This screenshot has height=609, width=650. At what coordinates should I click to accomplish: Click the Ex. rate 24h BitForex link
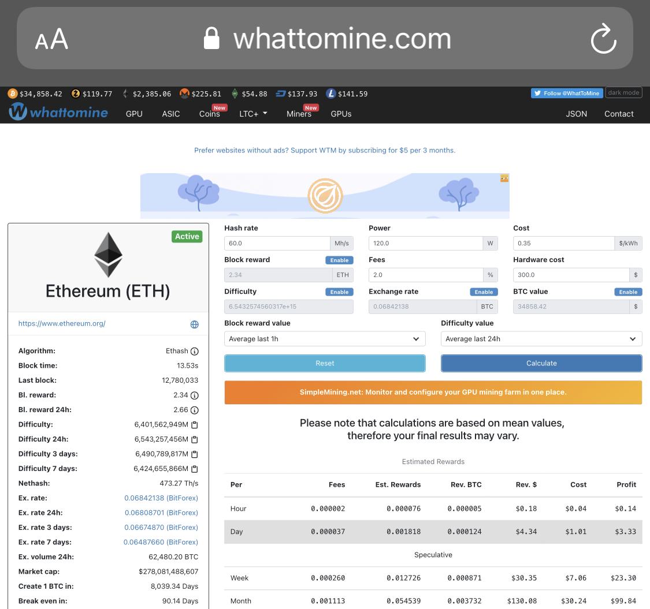(x=161, y=513)
